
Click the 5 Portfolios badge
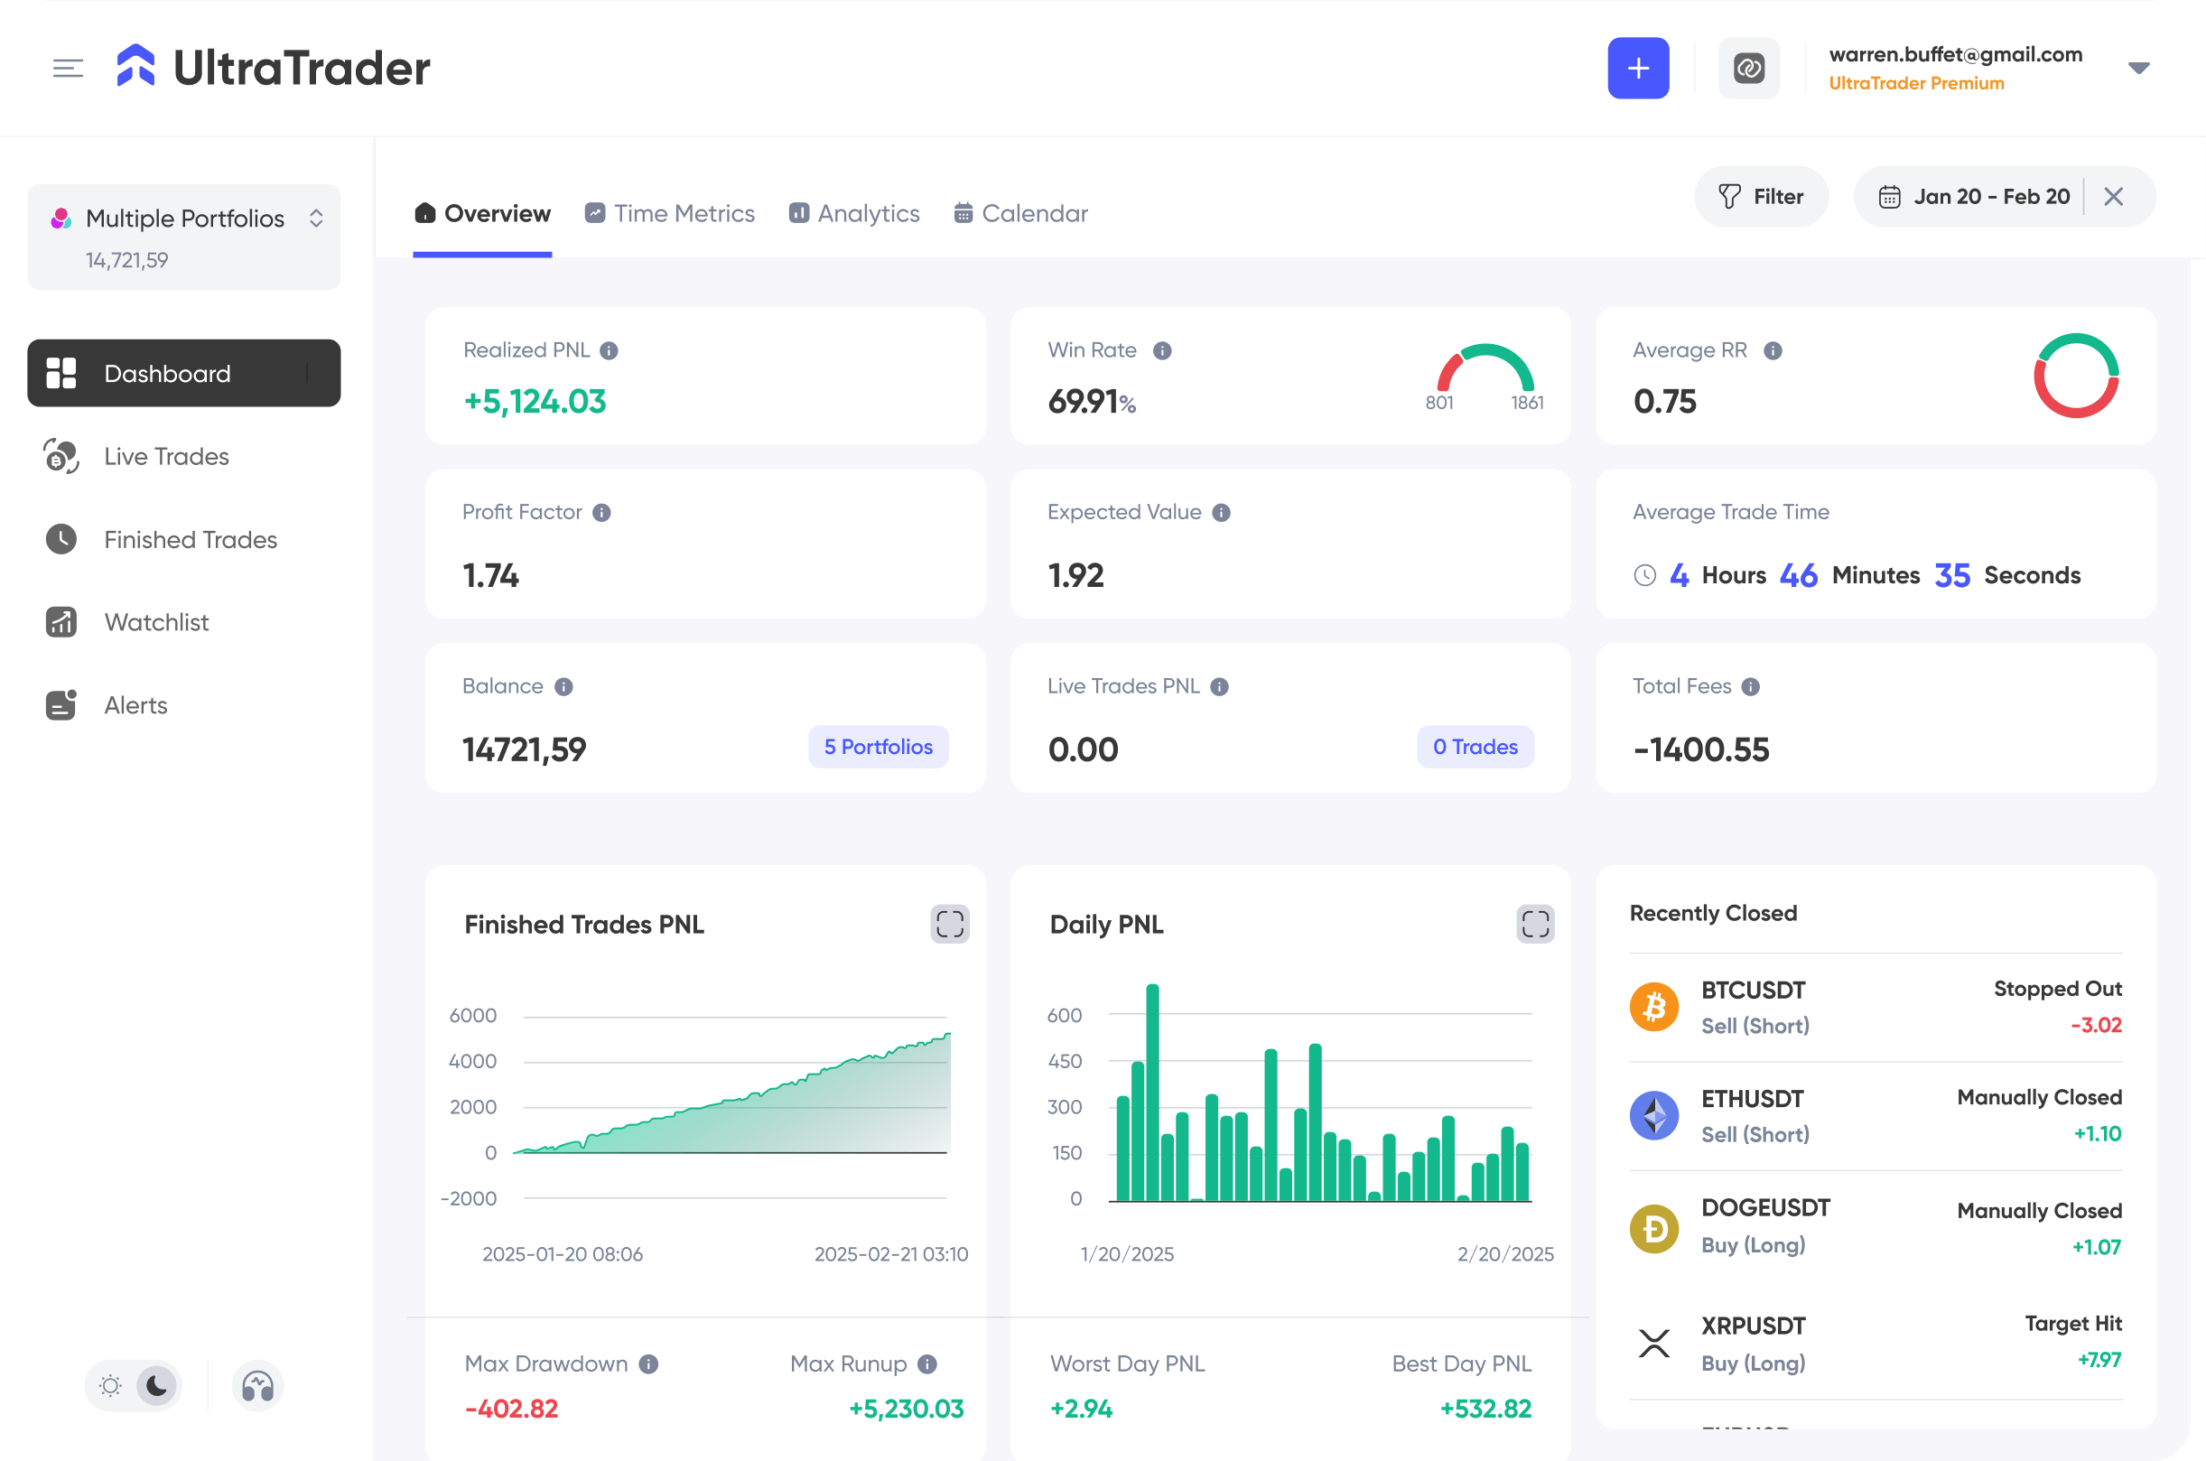(878, 747)
